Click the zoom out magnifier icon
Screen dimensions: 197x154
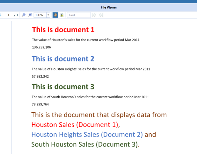point(30,15)
